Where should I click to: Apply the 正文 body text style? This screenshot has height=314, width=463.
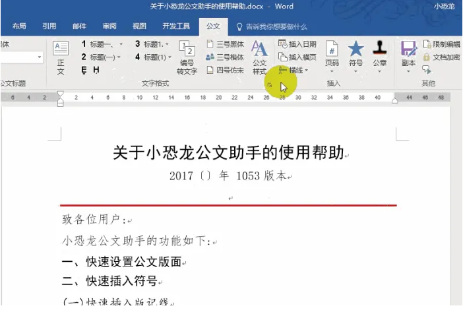click(x=61, y=57)
